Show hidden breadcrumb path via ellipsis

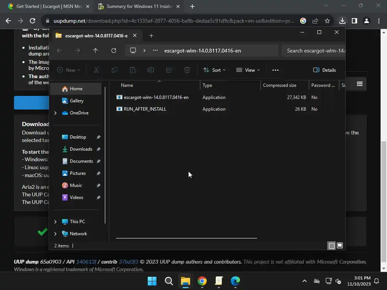pos(155,50)
